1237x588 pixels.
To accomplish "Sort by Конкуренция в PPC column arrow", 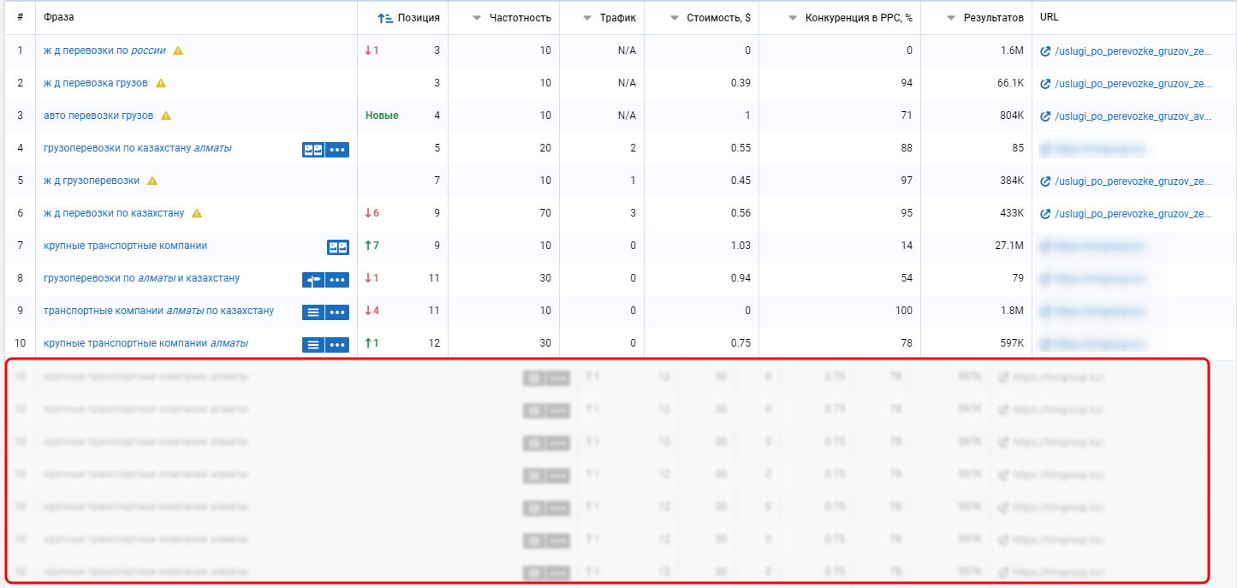I will [793, 17].
